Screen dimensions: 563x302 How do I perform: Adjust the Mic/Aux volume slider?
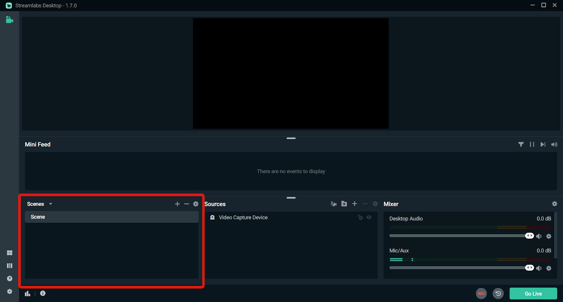click(x=461, y=268)
